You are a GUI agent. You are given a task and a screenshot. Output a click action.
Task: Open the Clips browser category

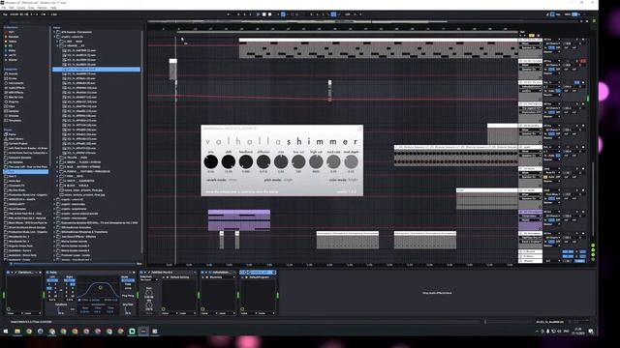[x=12, y=106]
